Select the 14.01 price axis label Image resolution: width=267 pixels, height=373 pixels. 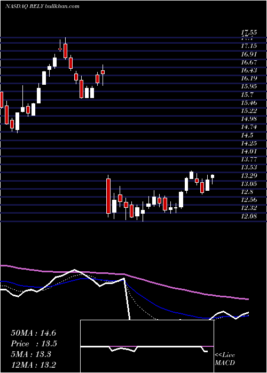pos(249,151)
